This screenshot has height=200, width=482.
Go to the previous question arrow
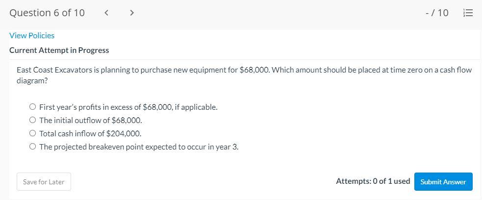click(106, 13)
